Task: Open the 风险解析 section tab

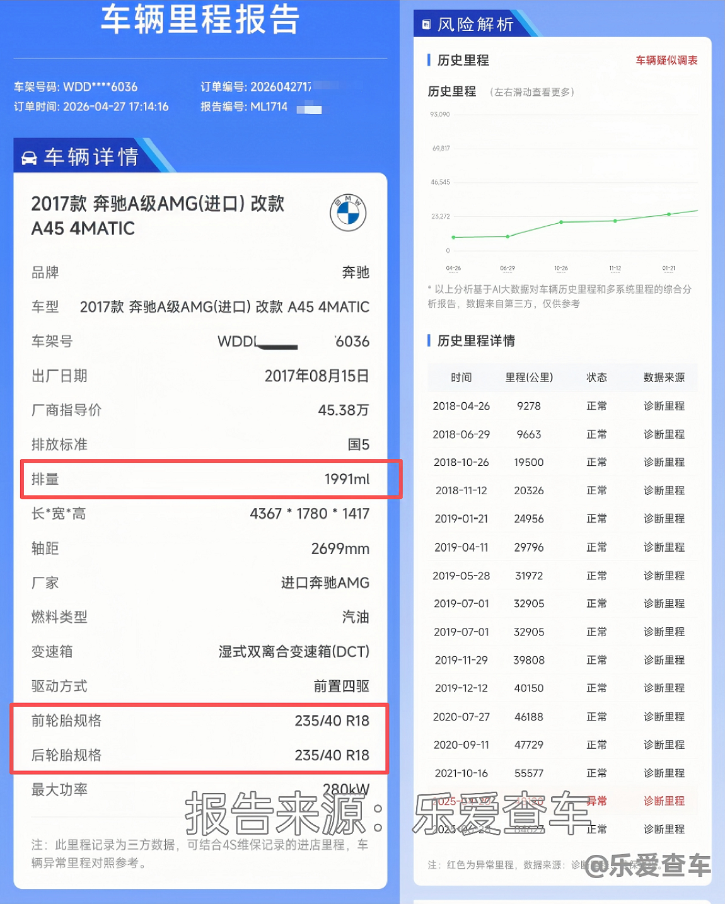Action: tap(476, 24)
